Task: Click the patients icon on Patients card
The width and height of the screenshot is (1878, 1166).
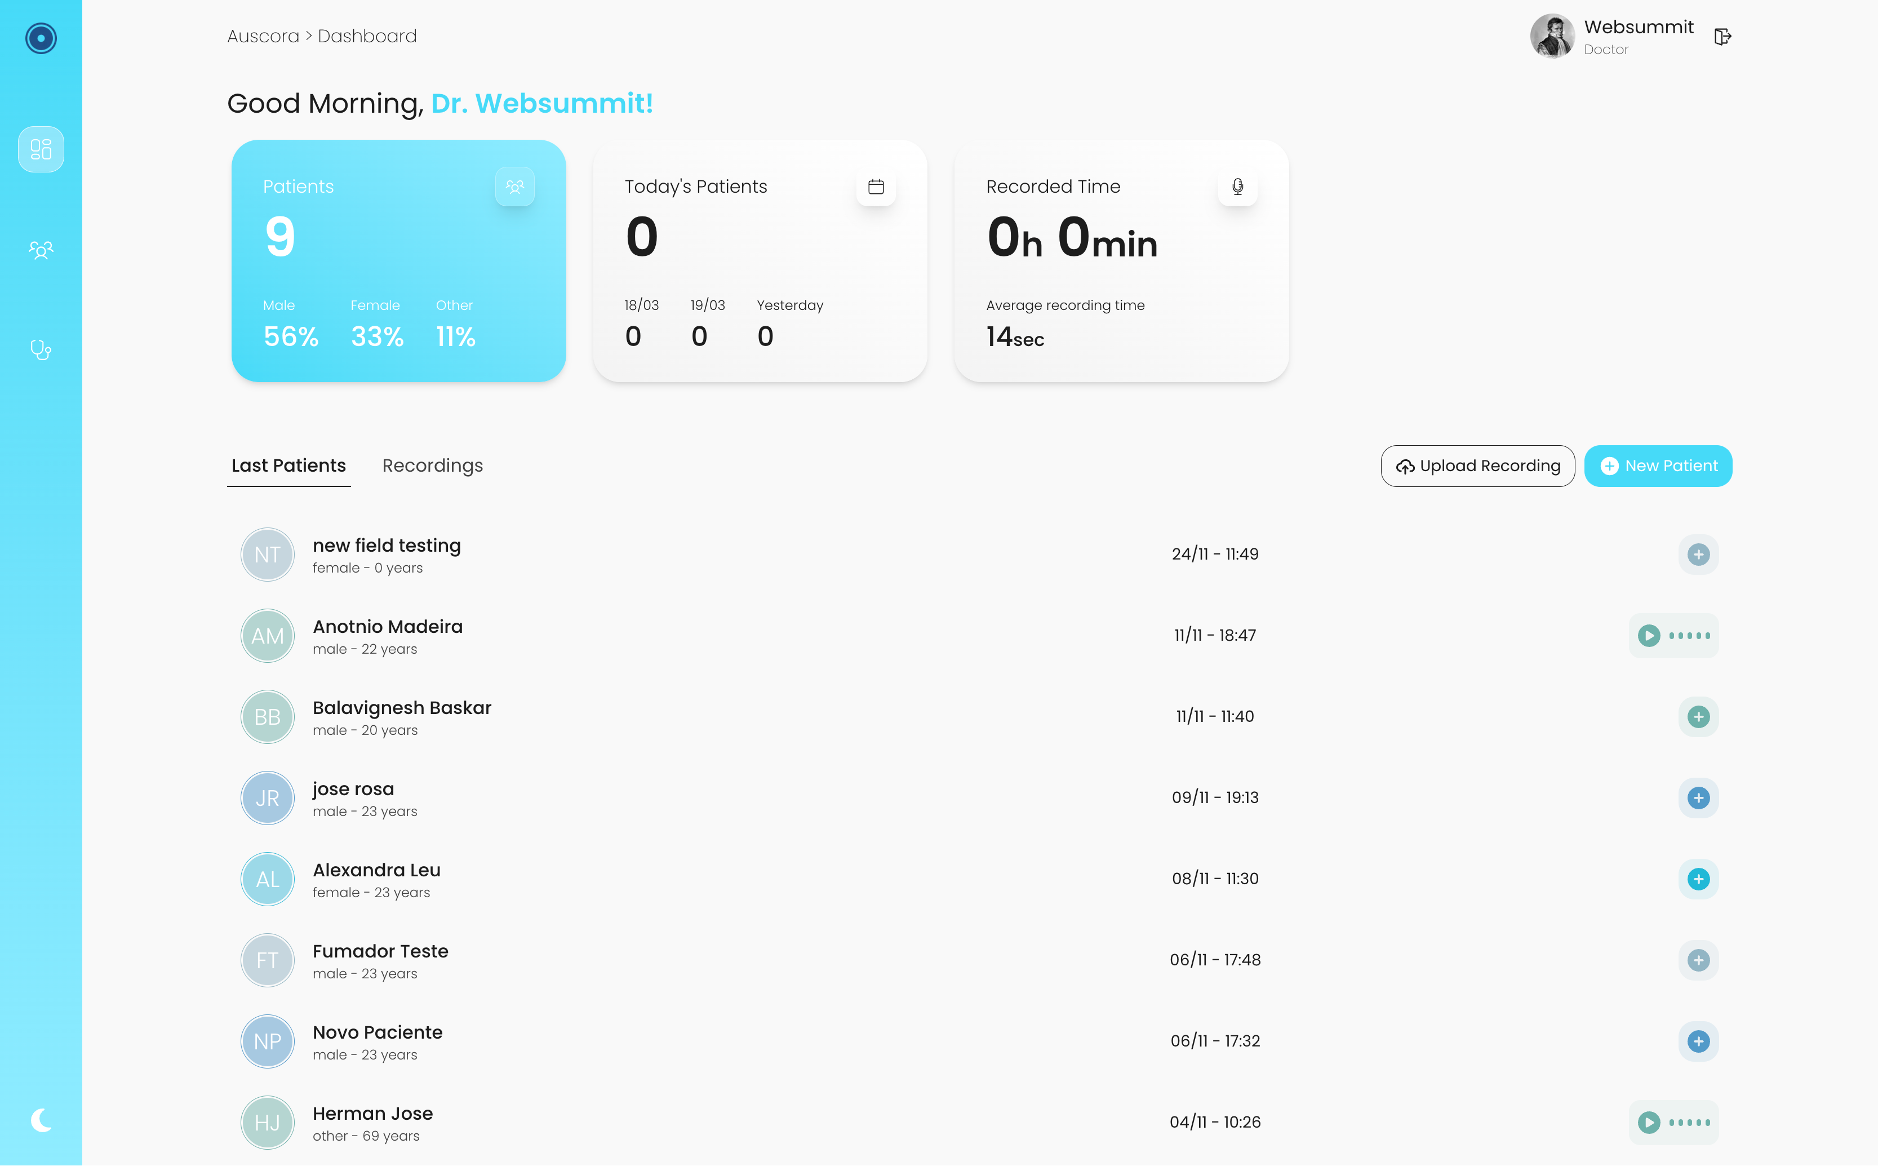Action: [514, 187]
